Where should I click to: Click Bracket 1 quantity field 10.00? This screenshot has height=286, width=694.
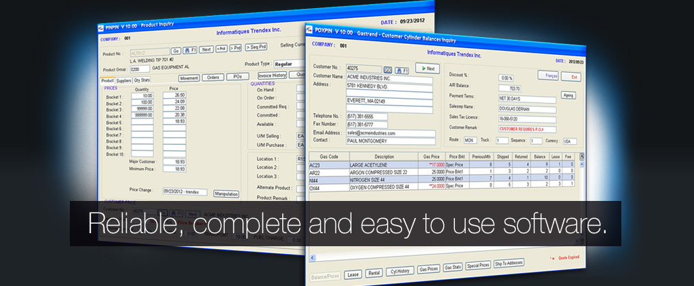click(142, 95)
